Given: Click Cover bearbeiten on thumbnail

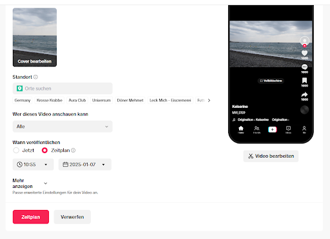Looking at the screenshot, I should [35, 61].
